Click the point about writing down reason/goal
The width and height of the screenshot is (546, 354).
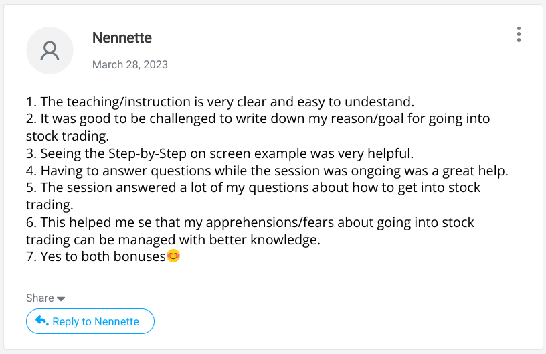point(258,127)
